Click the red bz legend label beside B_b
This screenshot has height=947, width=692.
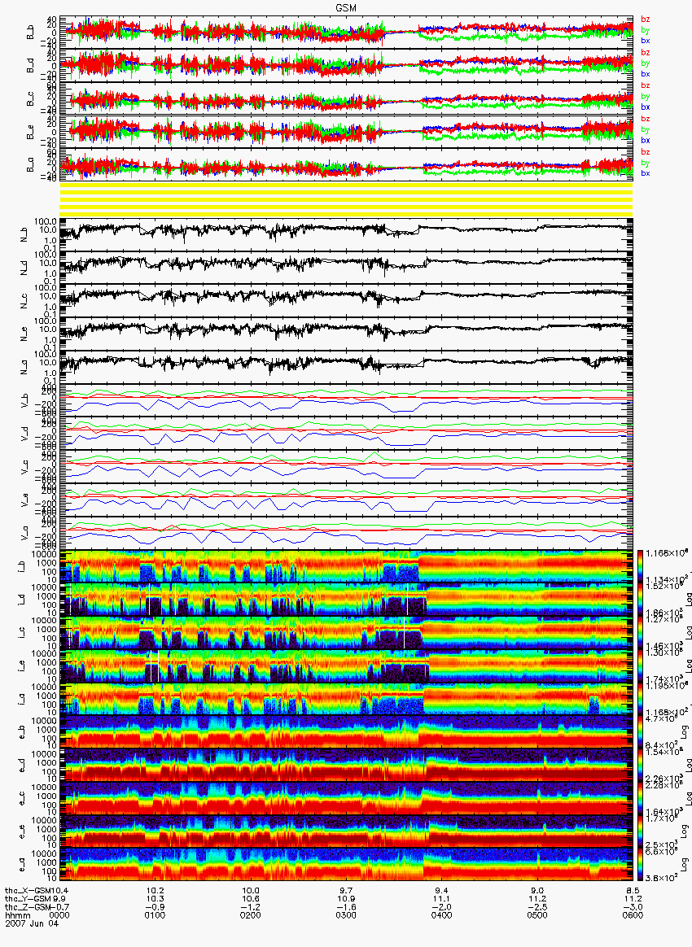pos(645,20)
